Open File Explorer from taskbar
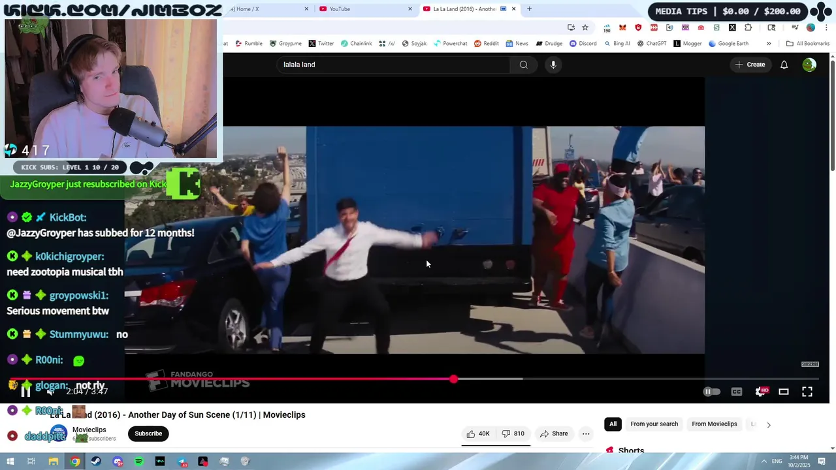 54,462
